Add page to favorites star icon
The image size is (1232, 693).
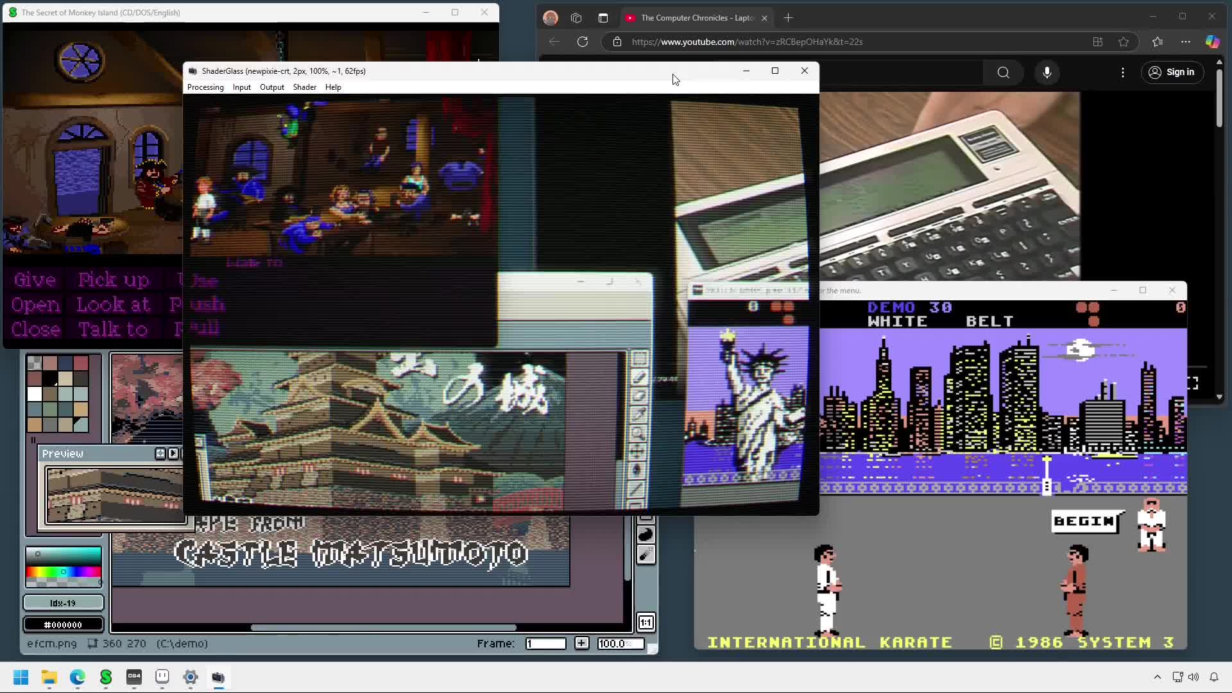click(x=1123, y=42)
